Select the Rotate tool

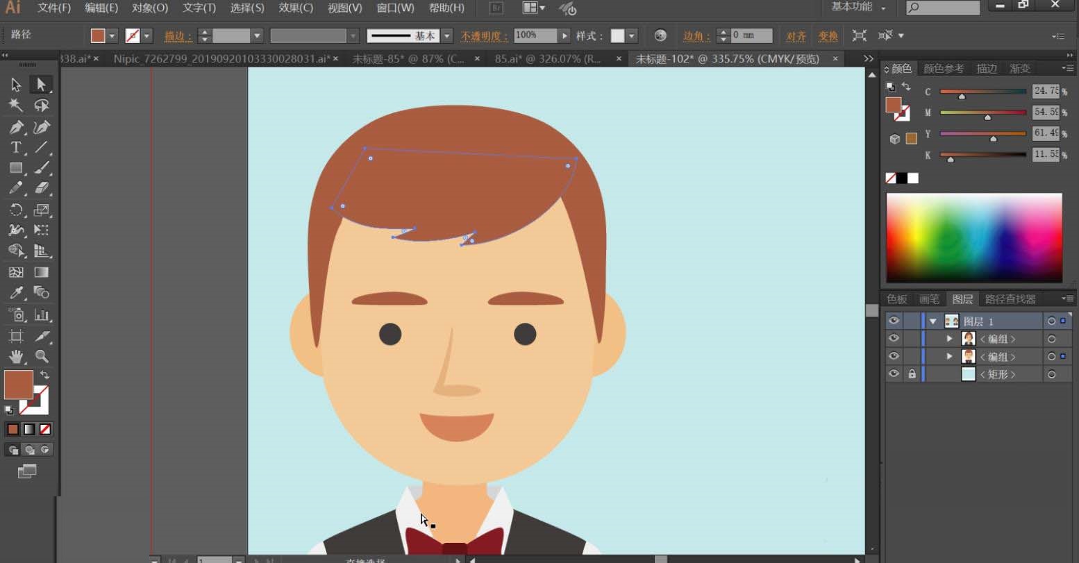point(16,210)
